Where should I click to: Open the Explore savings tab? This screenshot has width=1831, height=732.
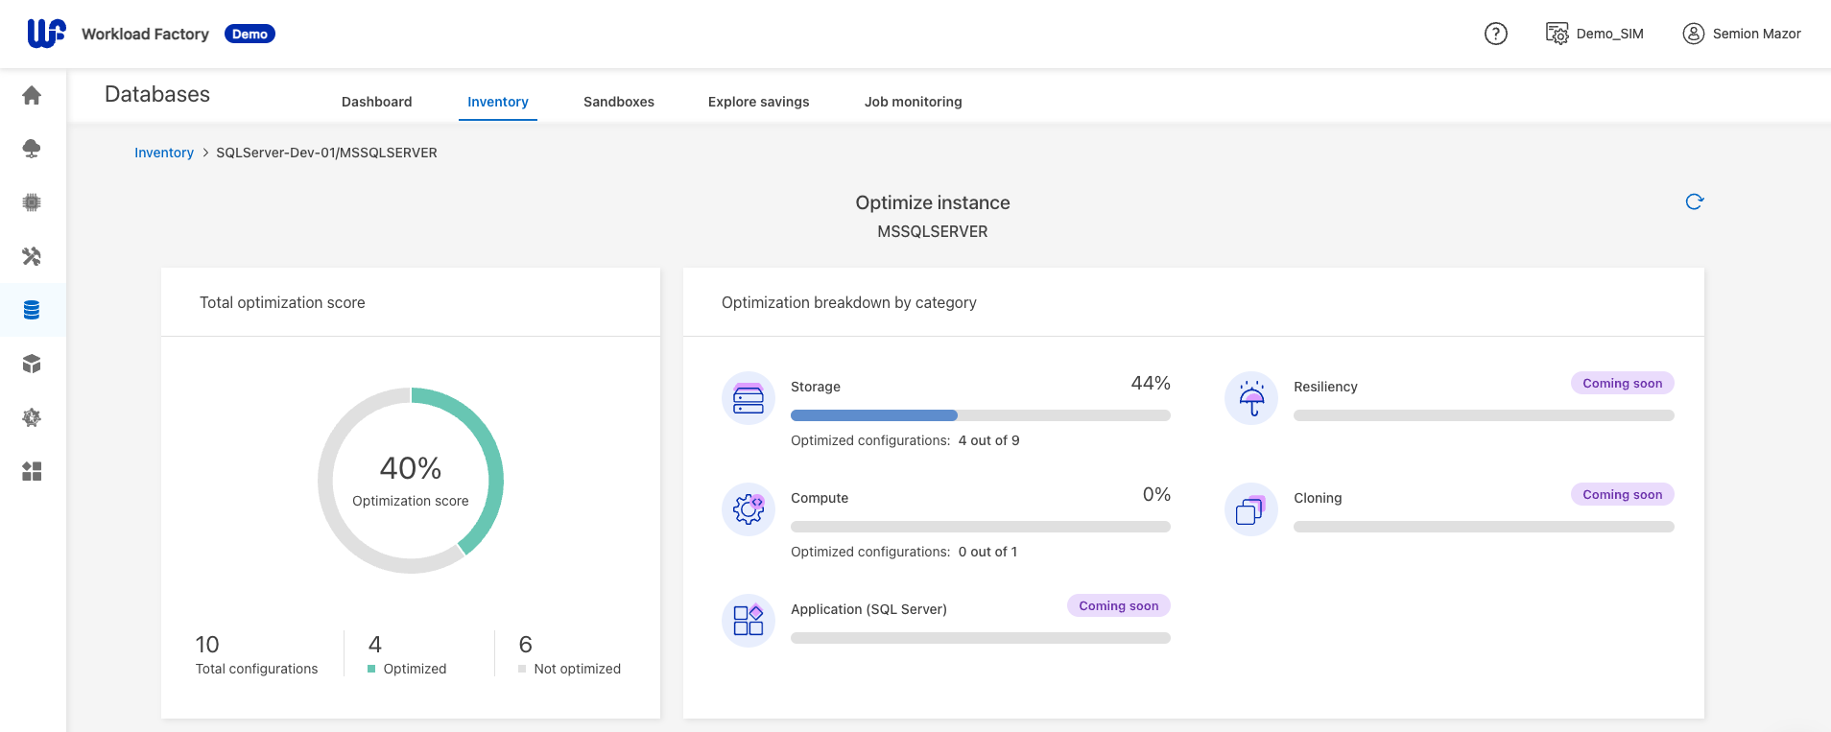(758, 102)
